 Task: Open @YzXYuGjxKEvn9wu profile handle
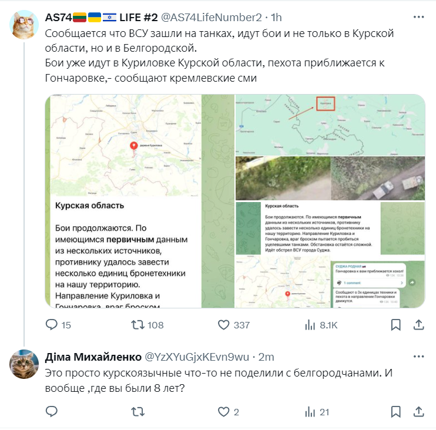point(197,357)
